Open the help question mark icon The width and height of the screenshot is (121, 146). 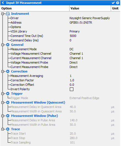click(118, 3)
